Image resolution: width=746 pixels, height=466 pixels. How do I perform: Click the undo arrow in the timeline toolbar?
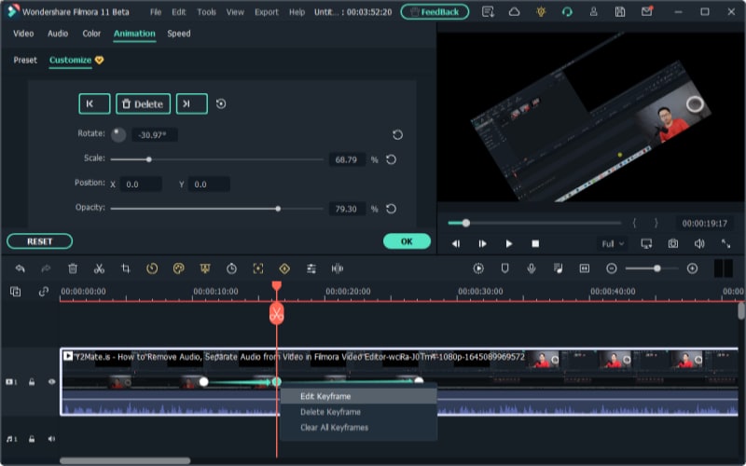coord(20,268)
